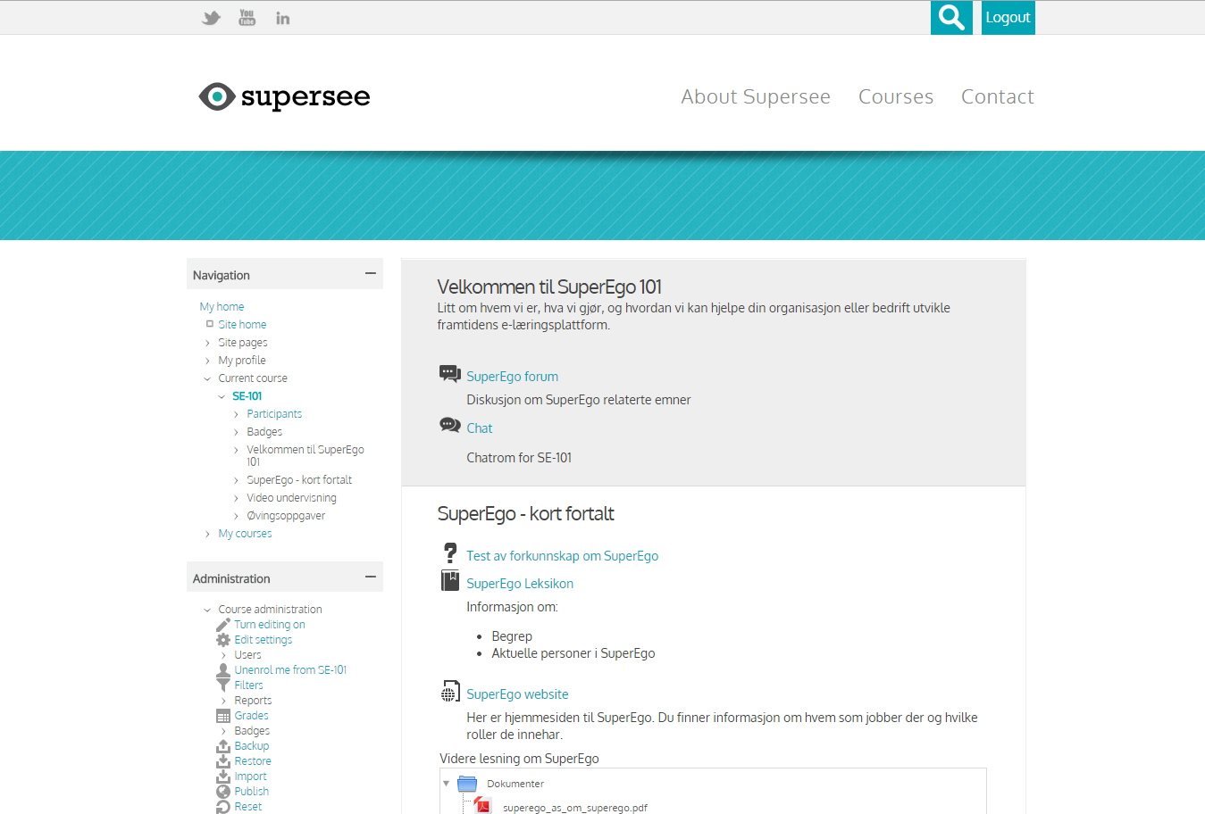The height and width of the screenshot is (814, 1205).
Task: Click the Supersee eye logo
Action: pyautogui.click(x=217, y=96)
